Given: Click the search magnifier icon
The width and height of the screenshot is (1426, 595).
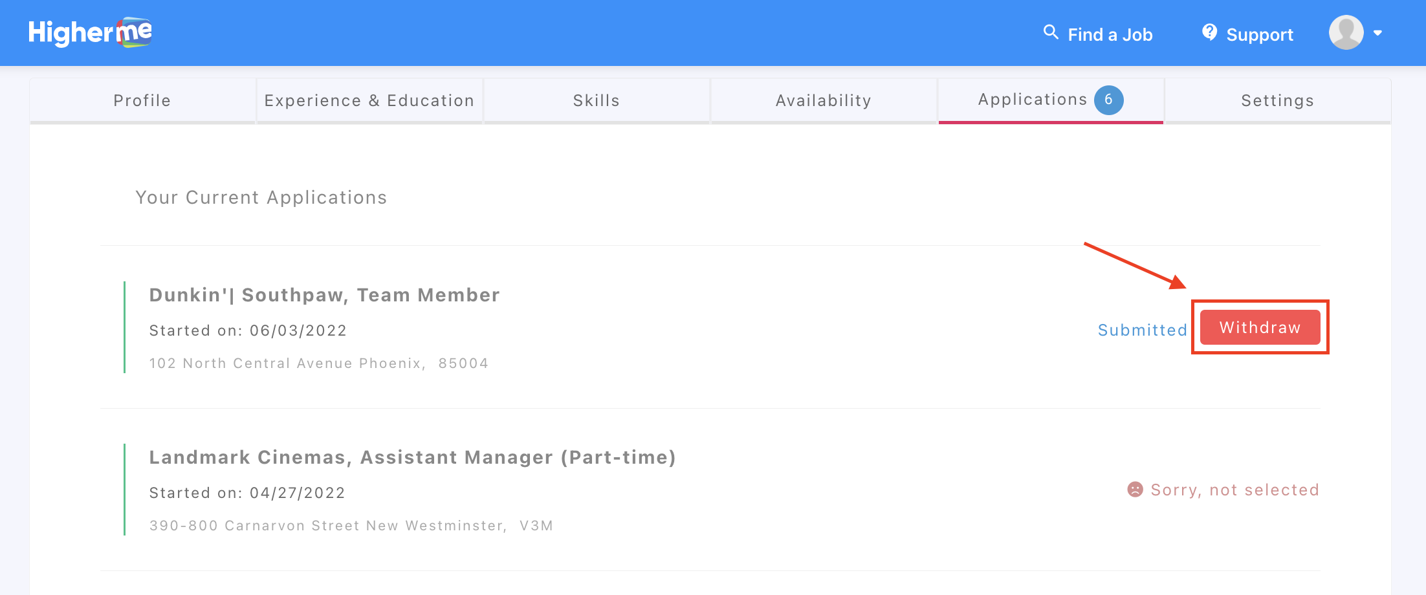Looking at the screenshot, I should (1051, 32).
